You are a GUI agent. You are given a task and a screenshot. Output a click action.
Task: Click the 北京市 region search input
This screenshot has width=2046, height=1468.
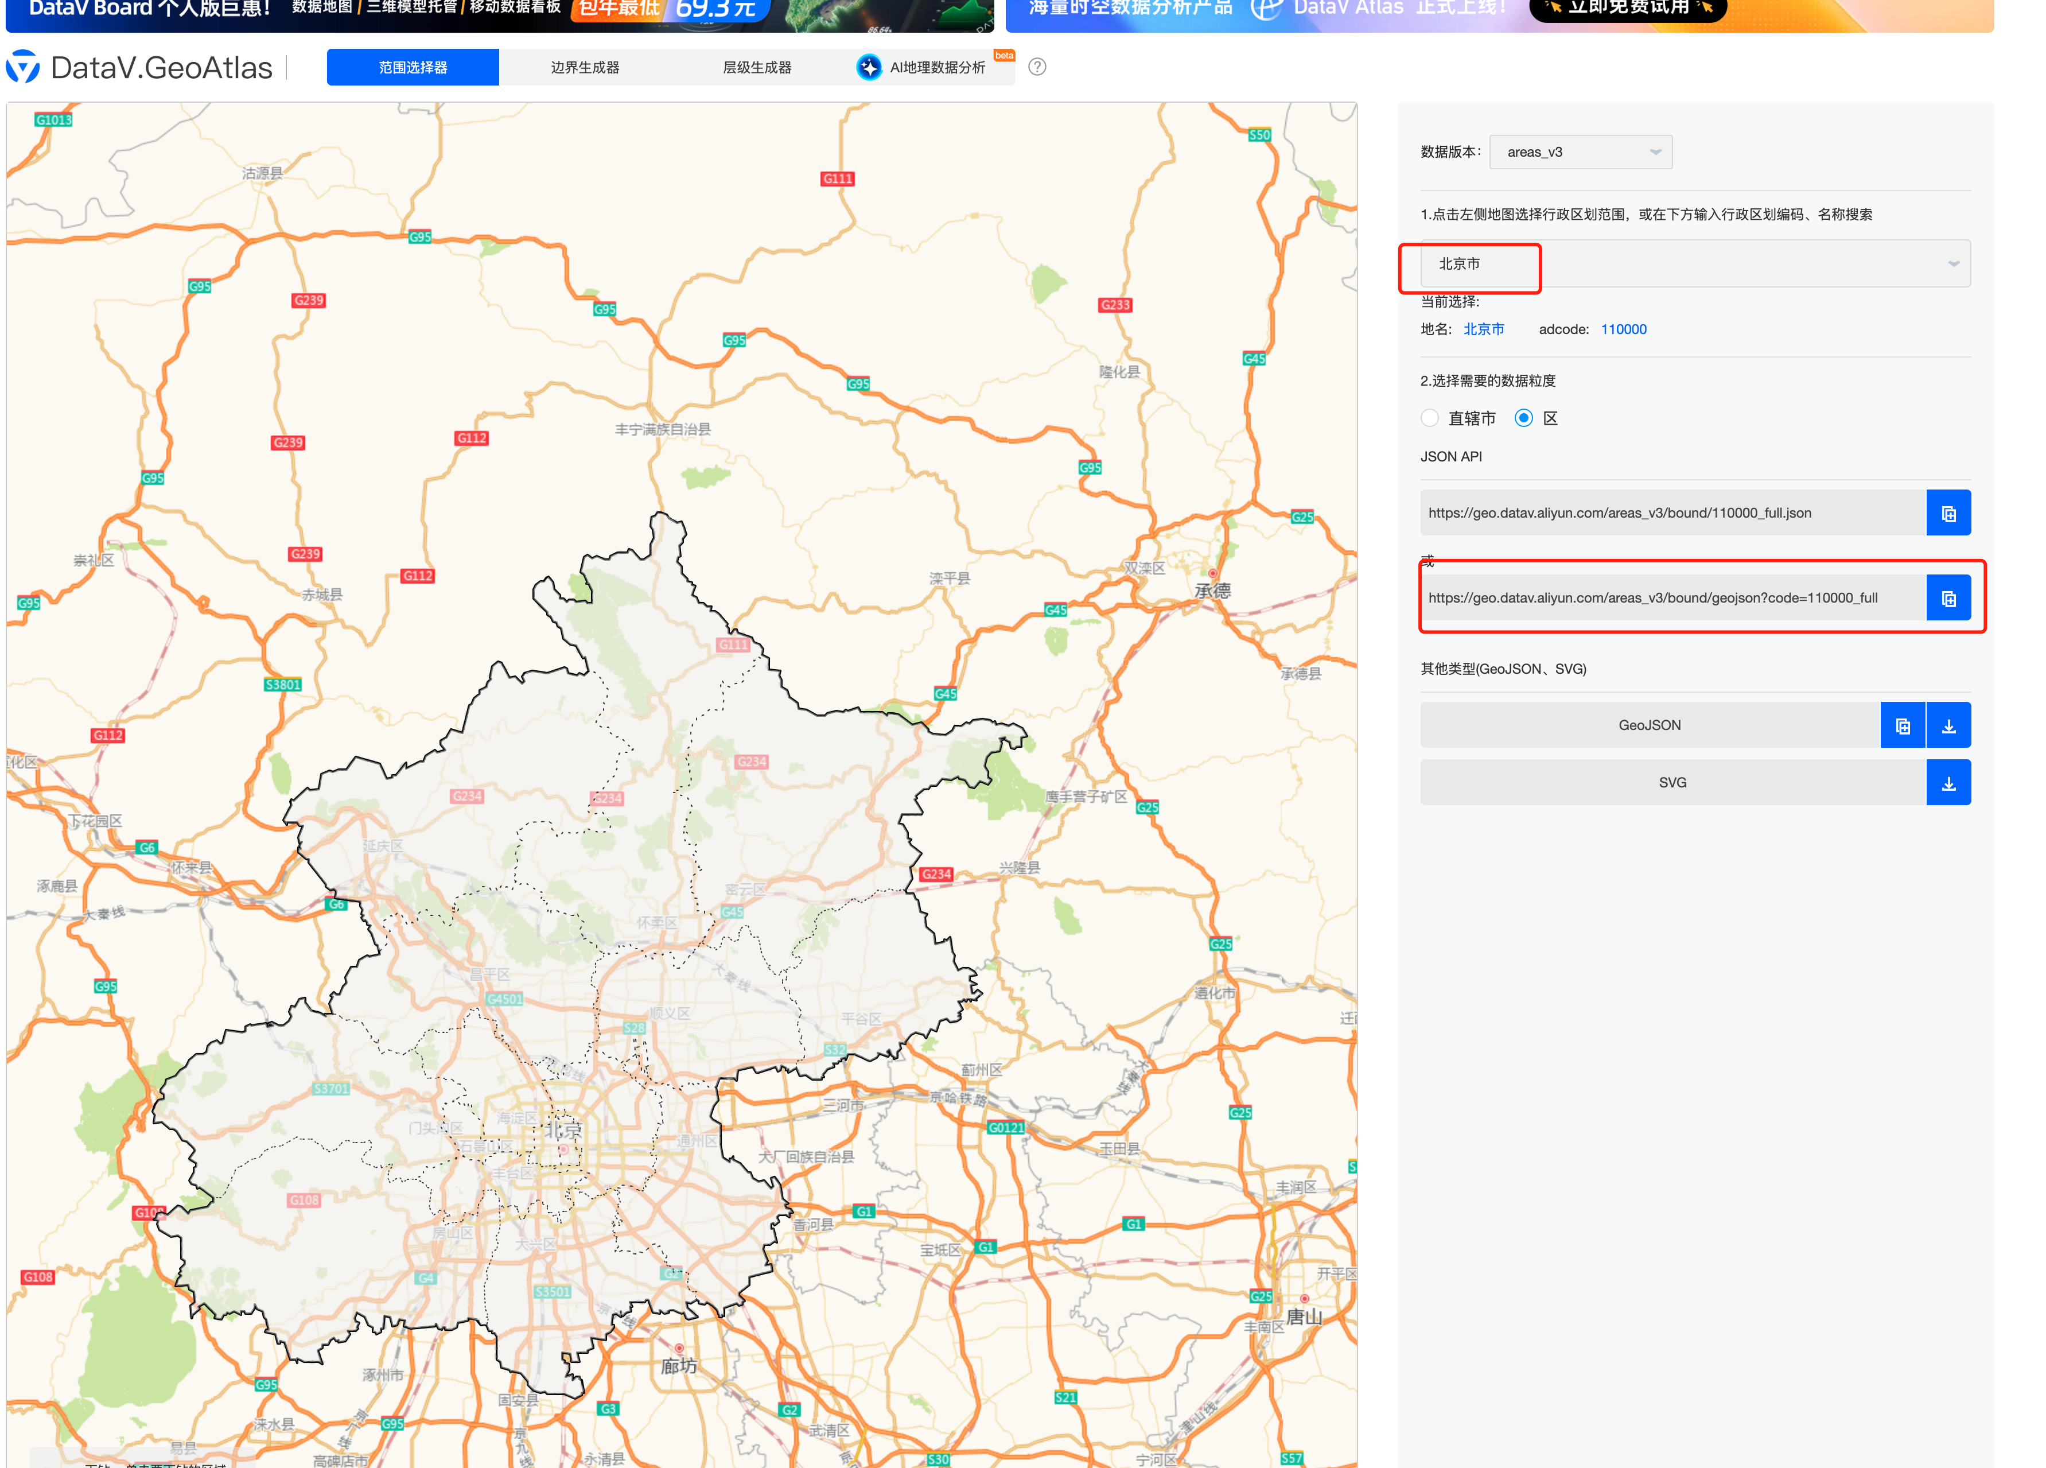pyautogui.click(x=1695, y=263)
